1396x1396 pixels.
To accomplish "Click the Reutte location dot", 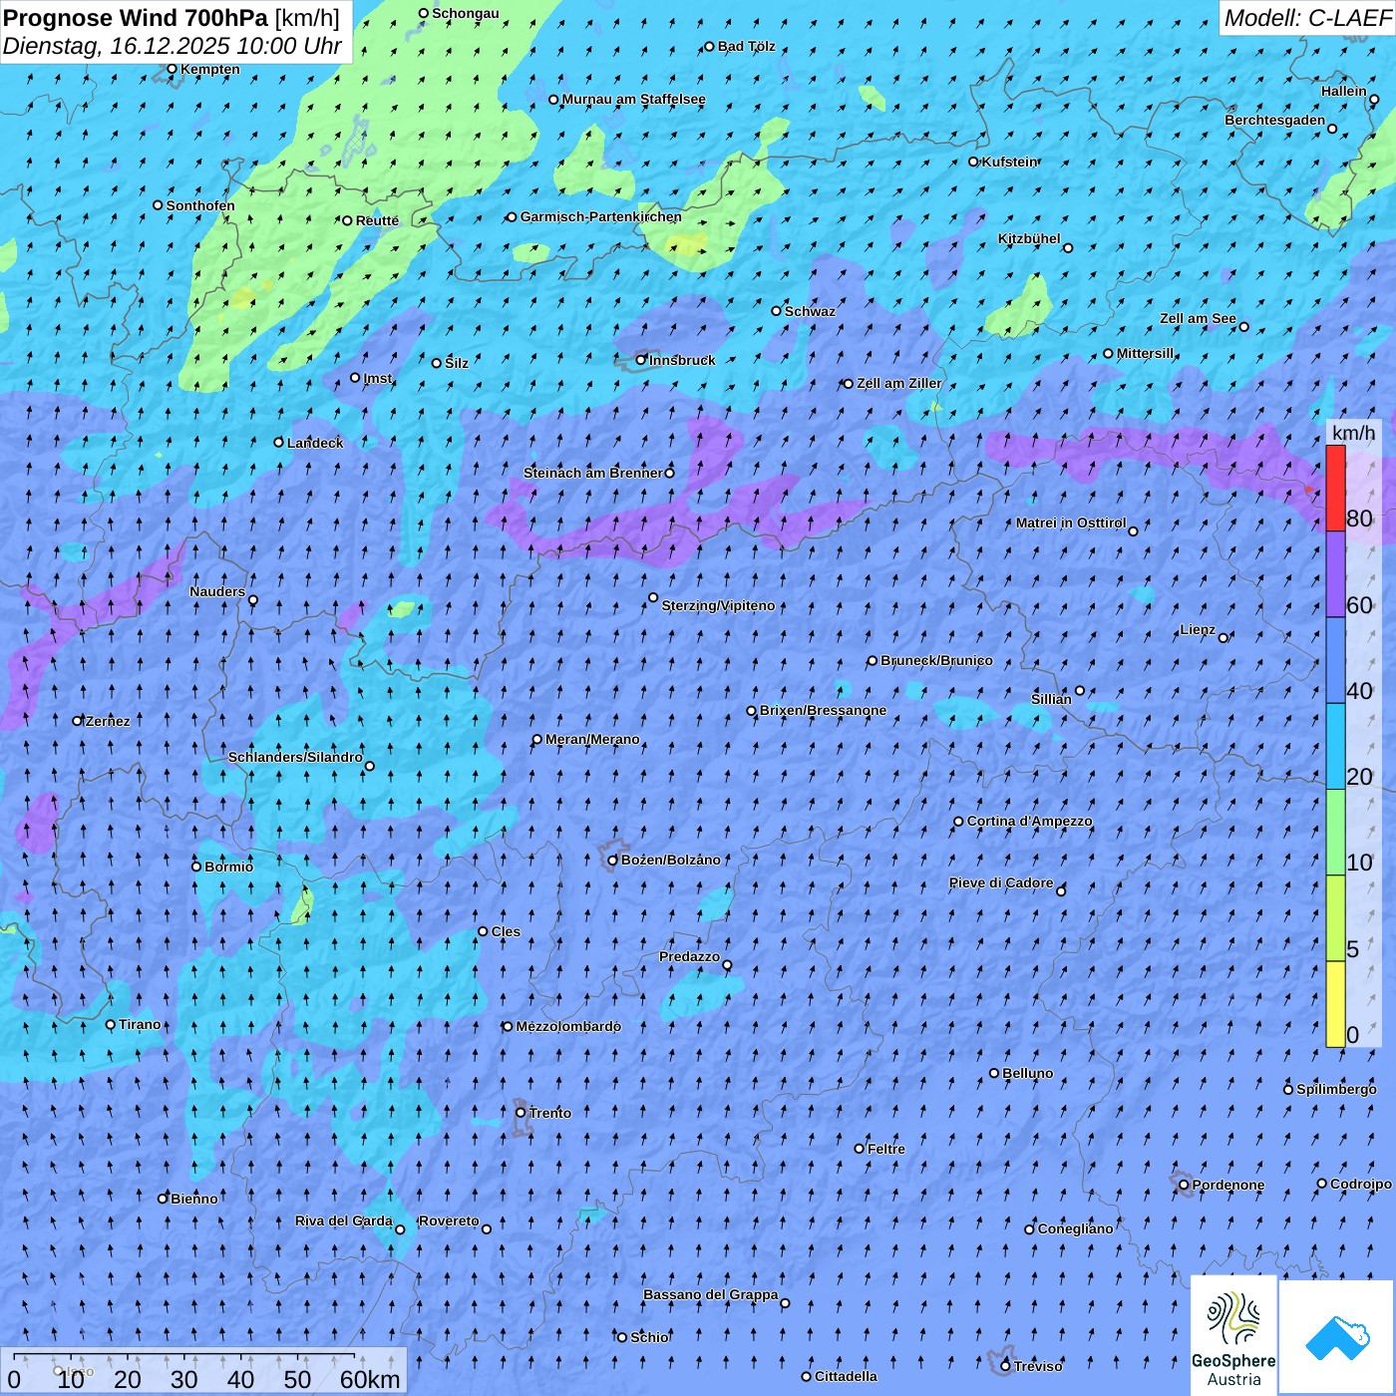I will click(x=347, y=220).
